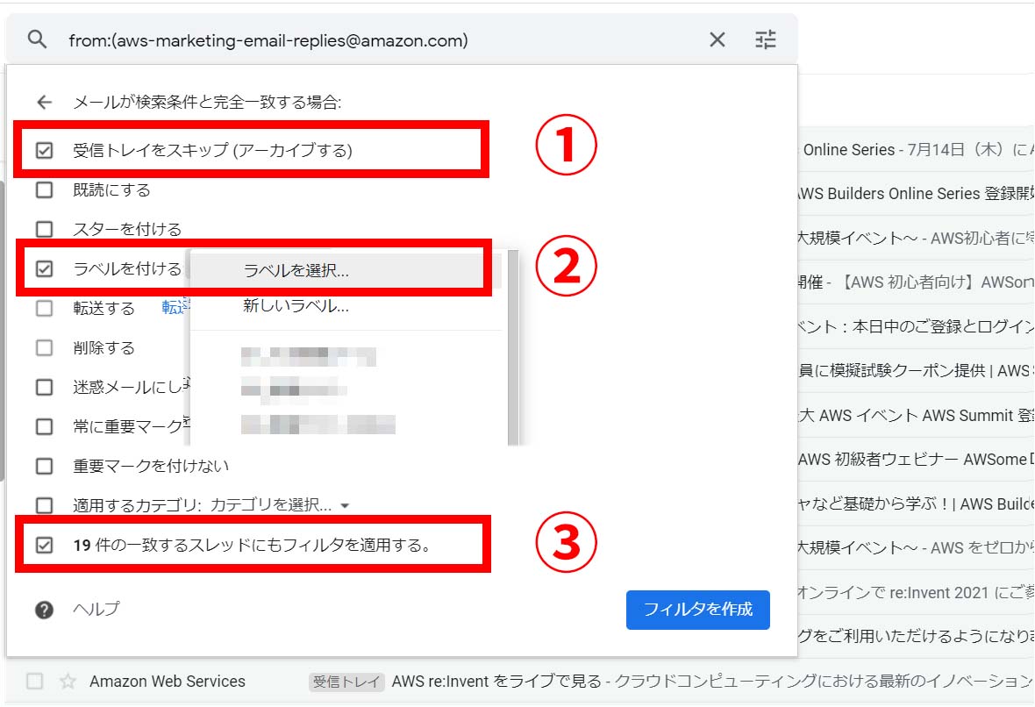
Task: Open the 模擬試験クーポン提供 email
Action: (917, 370)
